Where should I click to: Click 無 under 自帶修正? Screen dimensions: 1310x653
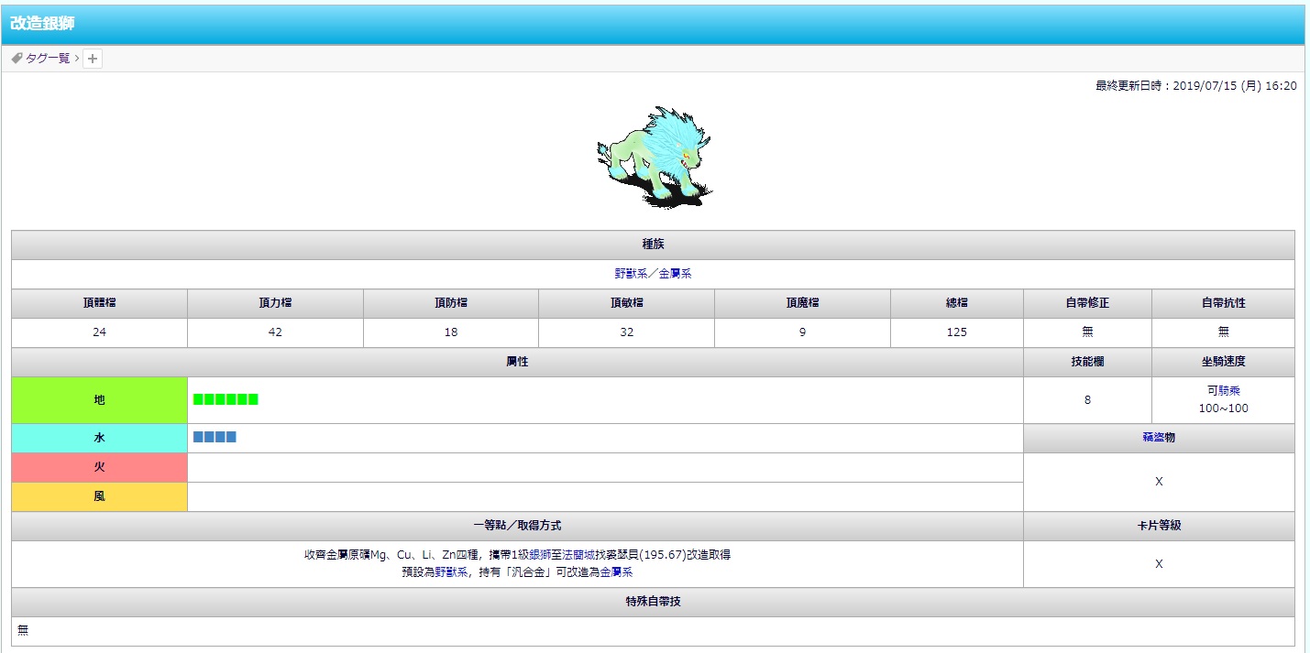pyautogui.click(x=1087, y=332)
